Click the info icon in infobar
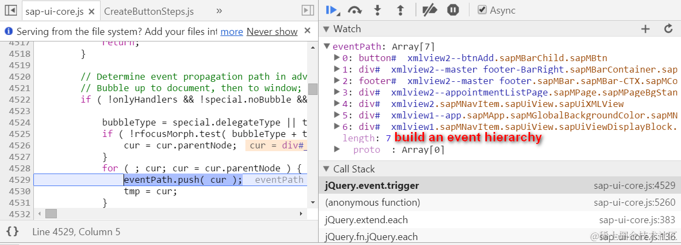This screenshot has height=245, width=681. 8,31
